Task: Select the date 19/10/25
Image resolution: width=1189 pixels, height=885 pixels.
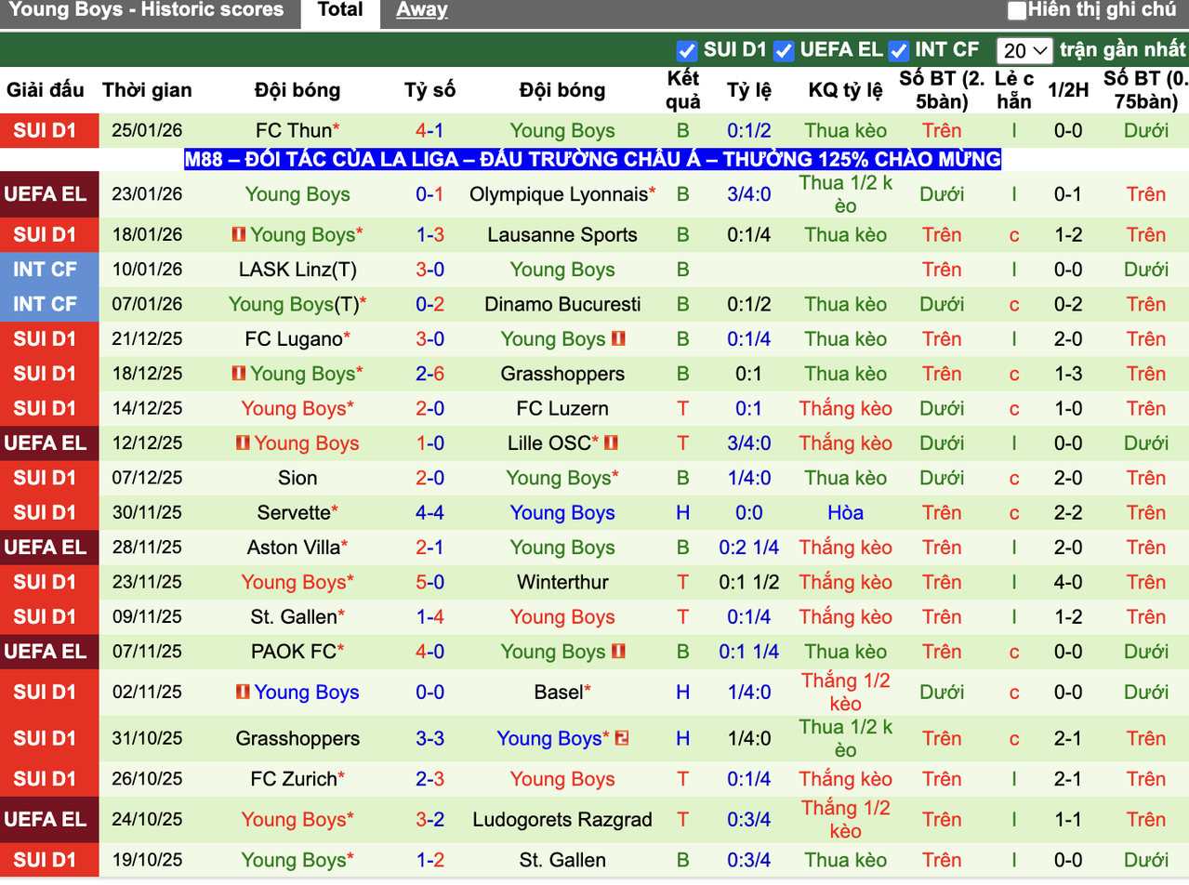Action: coord(147,860)
